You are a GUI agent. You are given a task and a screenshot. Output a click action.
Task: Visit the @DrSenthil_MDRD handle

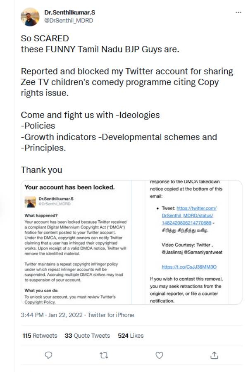coord(69,20)
